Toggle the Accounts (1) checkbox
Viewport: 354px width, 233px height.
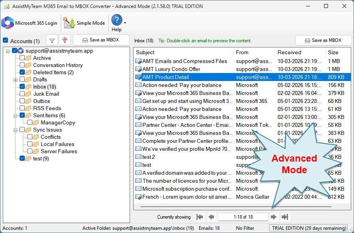pos(6,41)
